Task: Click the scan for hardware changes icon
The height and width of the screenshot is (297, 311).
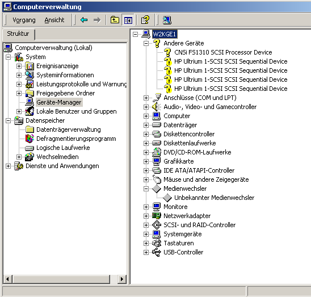Action: click(x=167, y=20)
